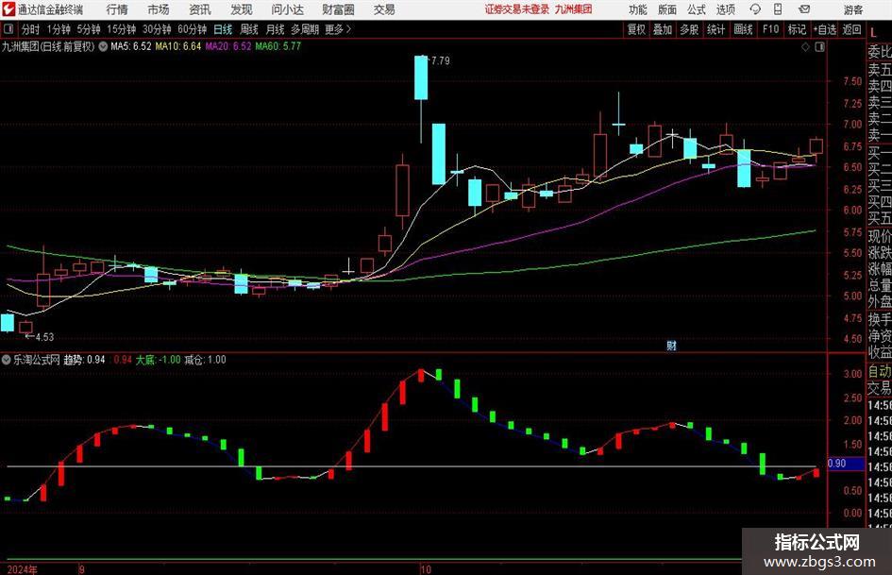Viewport: 892px width, 575px height.
Task: Click the 标记 mark button
Action: point(797,29)
